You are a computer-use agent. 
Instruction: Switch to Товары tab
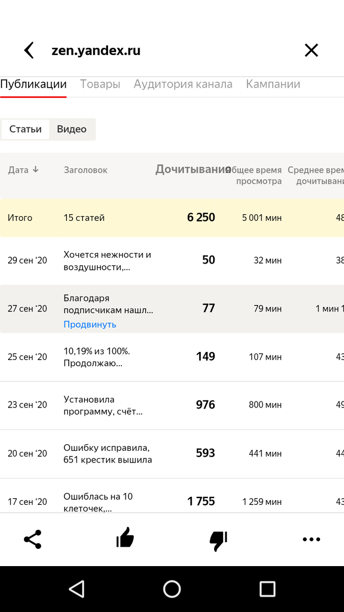[x=100, y=84]
